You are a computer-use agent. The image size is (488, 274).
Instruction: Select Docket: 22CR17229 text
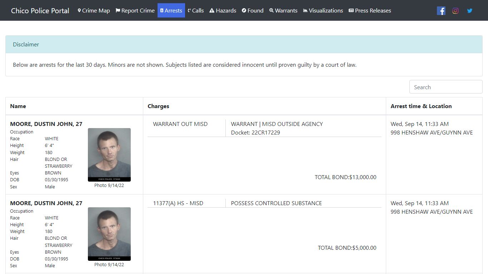click(x=255, y=132)
